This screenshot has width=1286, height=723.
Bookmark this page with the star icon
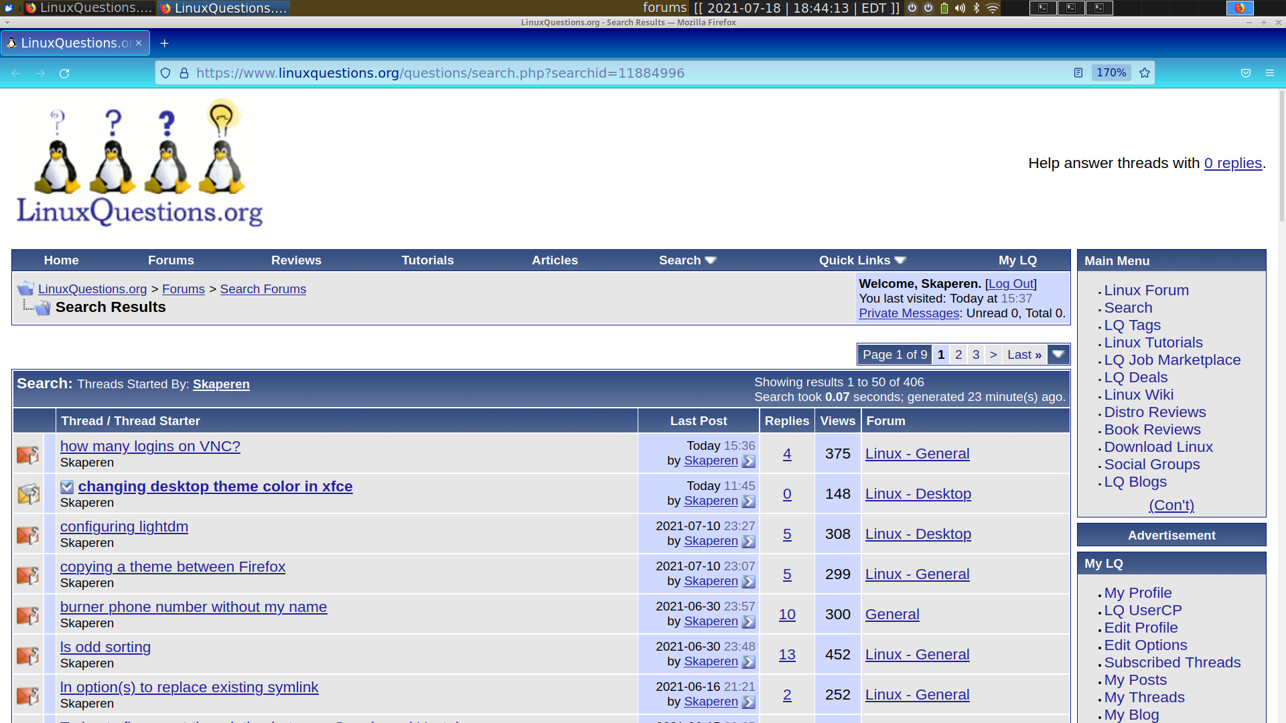1145,73
